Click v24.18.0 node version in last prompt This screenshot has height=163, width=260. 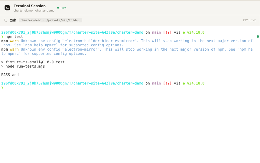196,83
